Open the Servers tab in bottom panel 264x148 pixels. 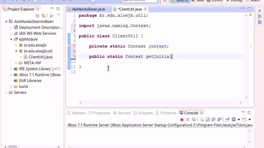coord(122,113)
